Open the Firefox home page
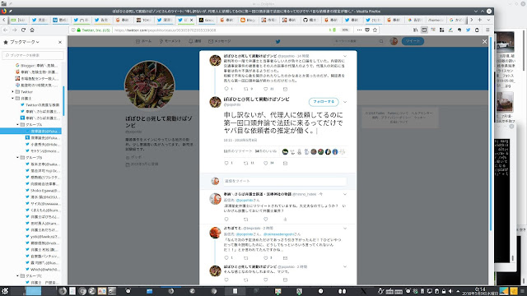Viewport: 527px width, 296px height. pos(32,30)
